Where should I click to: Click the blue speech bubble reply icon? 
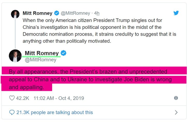click(12, 112)
